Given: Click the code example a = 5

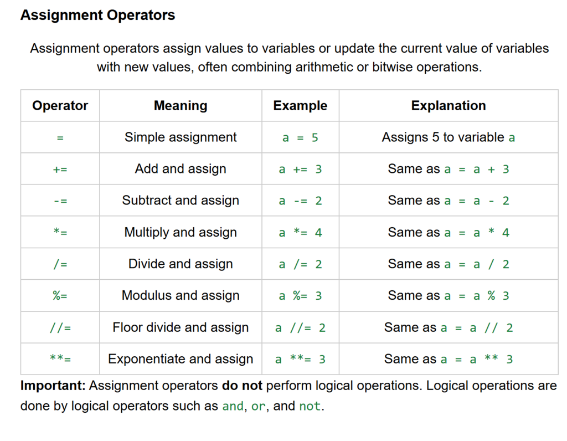Looking at the screenshot, I should click(300, 137).
